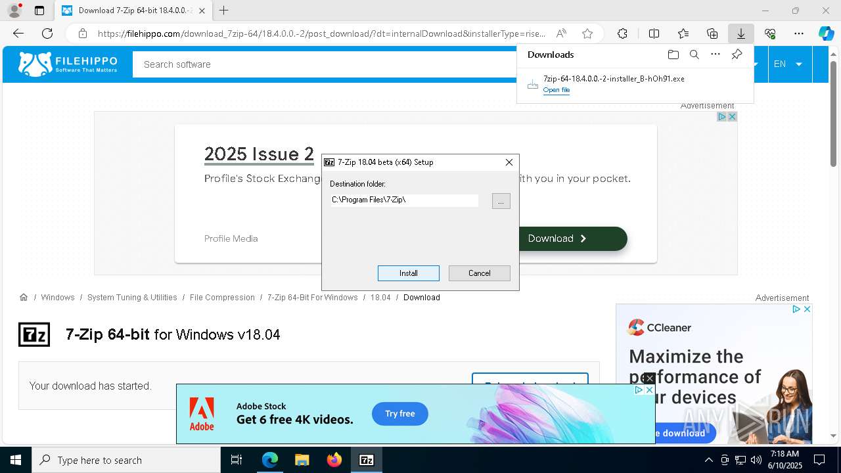841x473 pixels.
Task: Select the Download 7-Zip 64-bit tab
Action: [133, 11]
